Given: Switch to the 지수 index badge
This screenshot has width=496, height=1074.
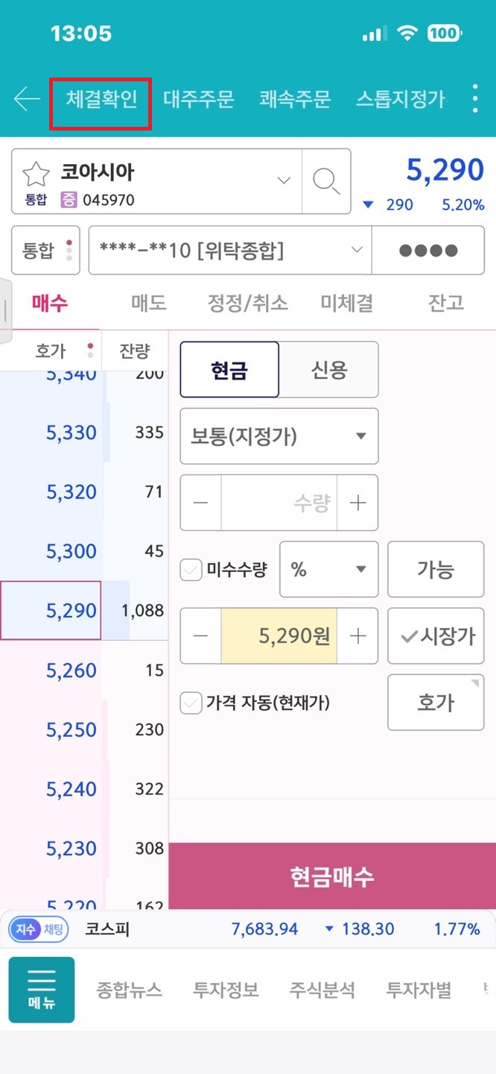Looking at the screenshot, I should click(x=23, y=929).
